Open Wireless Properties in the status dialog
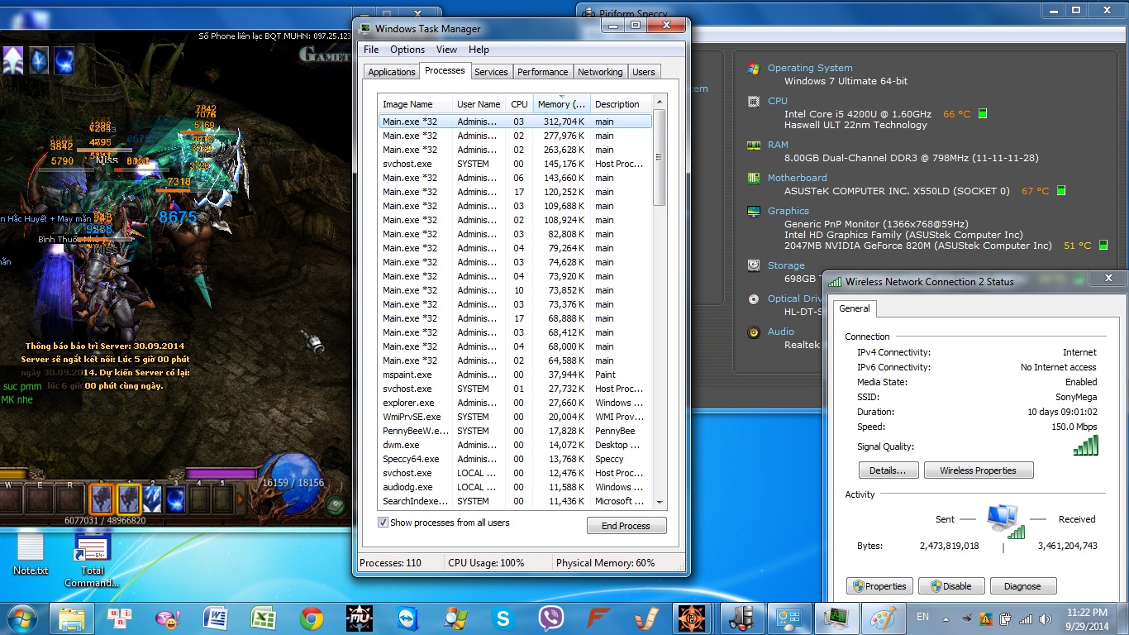1129x635 pixels. 979,470
